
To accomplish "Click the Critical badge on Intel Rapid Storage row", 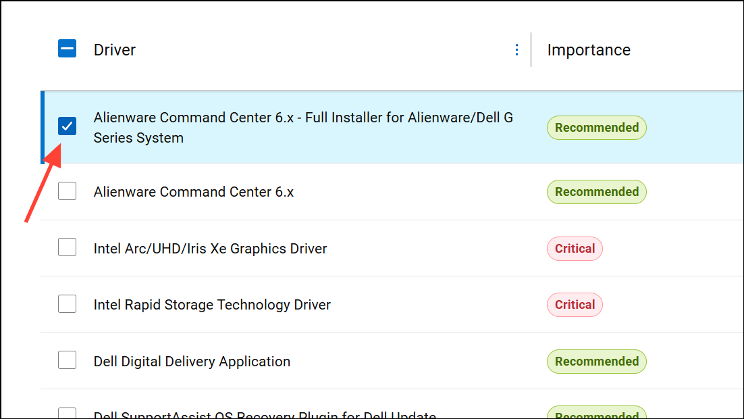I will pos(575,304).
